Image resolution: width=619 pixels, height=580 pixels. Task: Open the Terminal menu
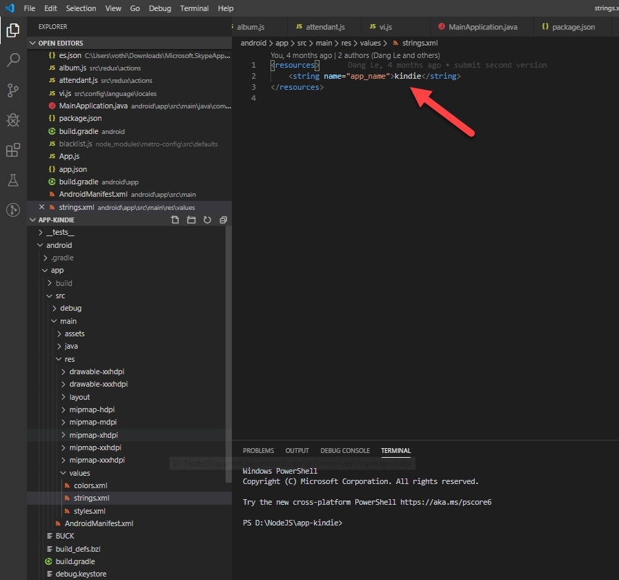click(194, 8)
